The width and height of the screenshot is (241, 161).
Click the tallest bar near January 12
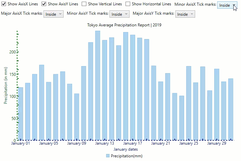coord(98,85)
